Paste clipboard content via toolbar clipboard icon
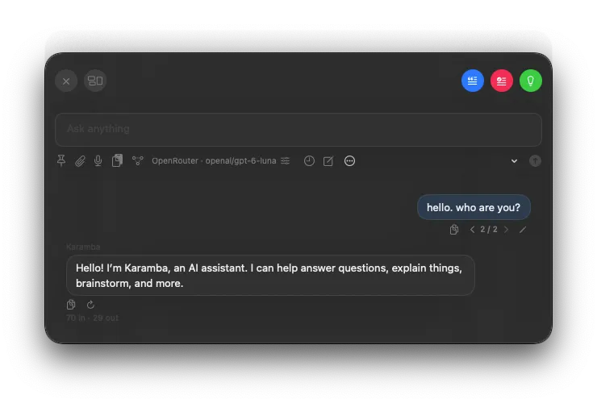This screenshot has width=597, height=403. pos(117,160)
